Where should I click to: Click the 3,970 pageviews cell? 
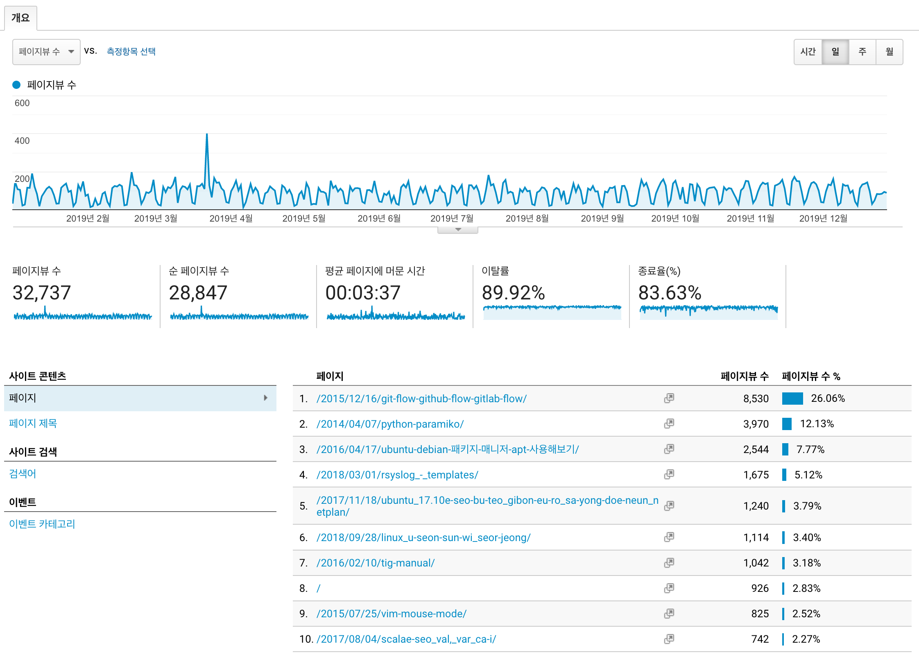point(756,424)
